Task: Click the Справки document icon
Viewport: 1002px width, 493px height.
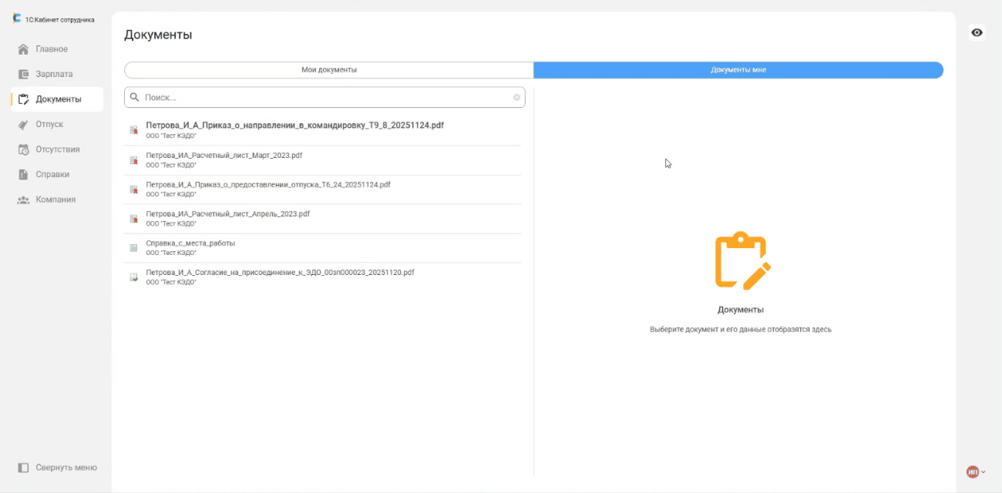Action: (x=23, y=175)
